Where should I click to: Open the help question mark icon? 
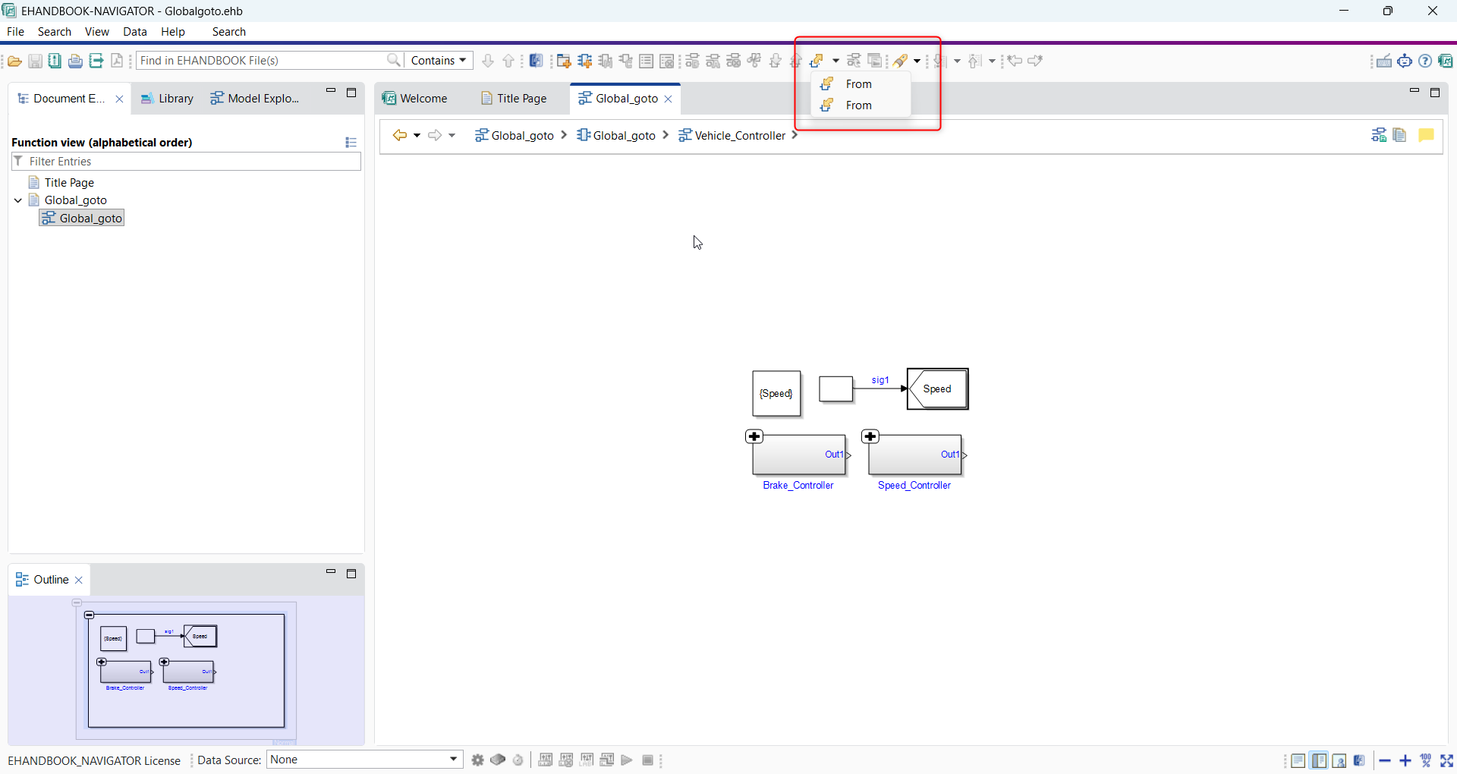[1425, 61]
